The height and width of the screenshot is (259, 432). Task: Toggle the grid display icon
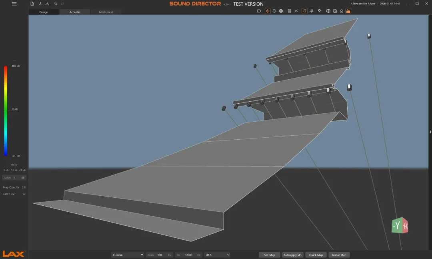click(289, 11)
